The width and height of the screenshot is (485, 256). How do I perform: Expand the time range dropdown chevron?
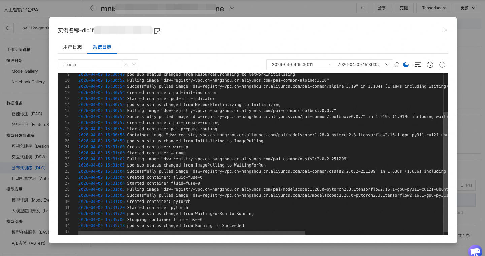coord(387,64)
